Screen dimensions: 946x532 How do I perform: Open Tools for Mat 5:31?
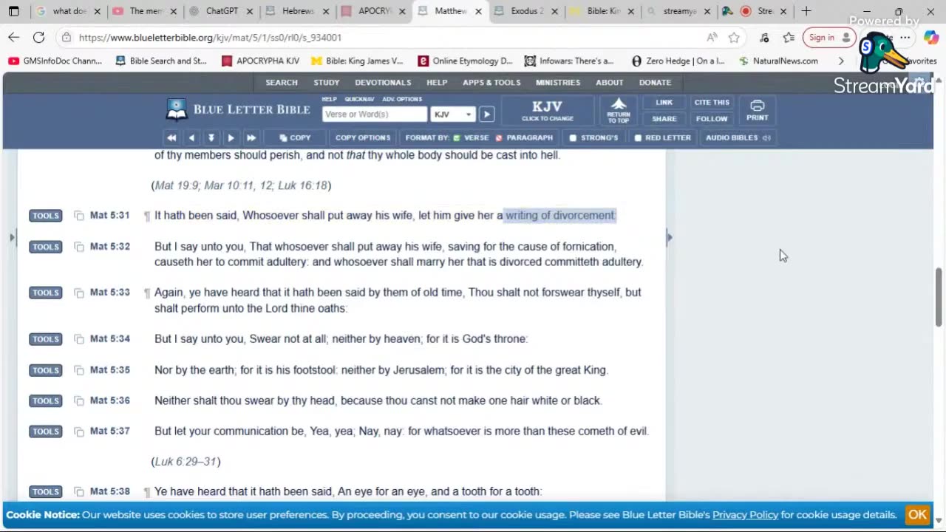[x=45, y=216]
